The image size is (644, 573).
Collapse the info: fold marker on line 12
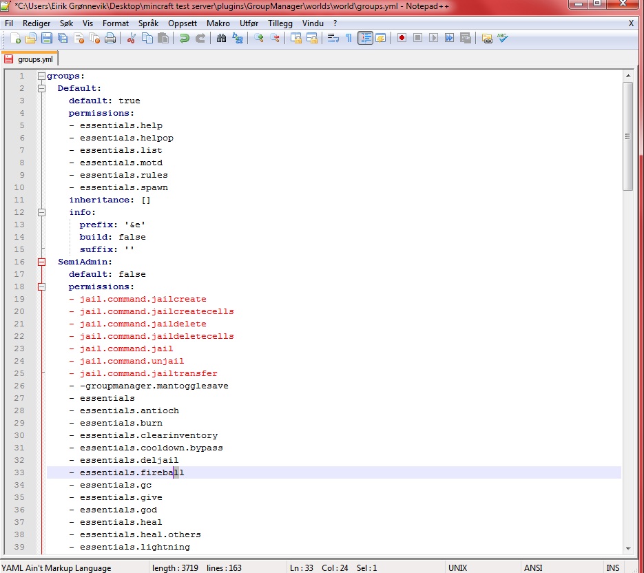[x=41, y=213]
